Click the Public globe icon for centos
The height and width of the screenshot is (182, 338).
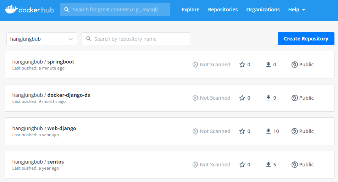pyautogui.click(x=295, y=165)
